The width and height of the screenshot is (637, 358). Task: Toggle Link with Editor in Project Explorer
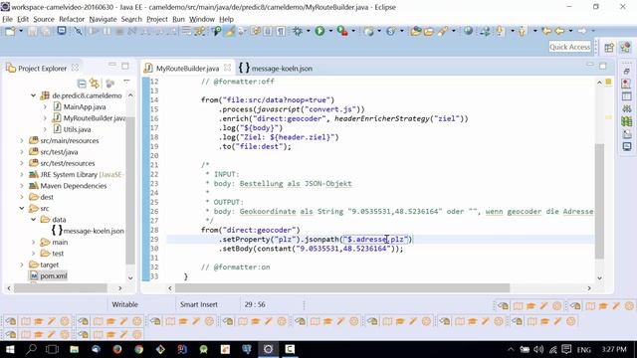[x=95, y=84]
